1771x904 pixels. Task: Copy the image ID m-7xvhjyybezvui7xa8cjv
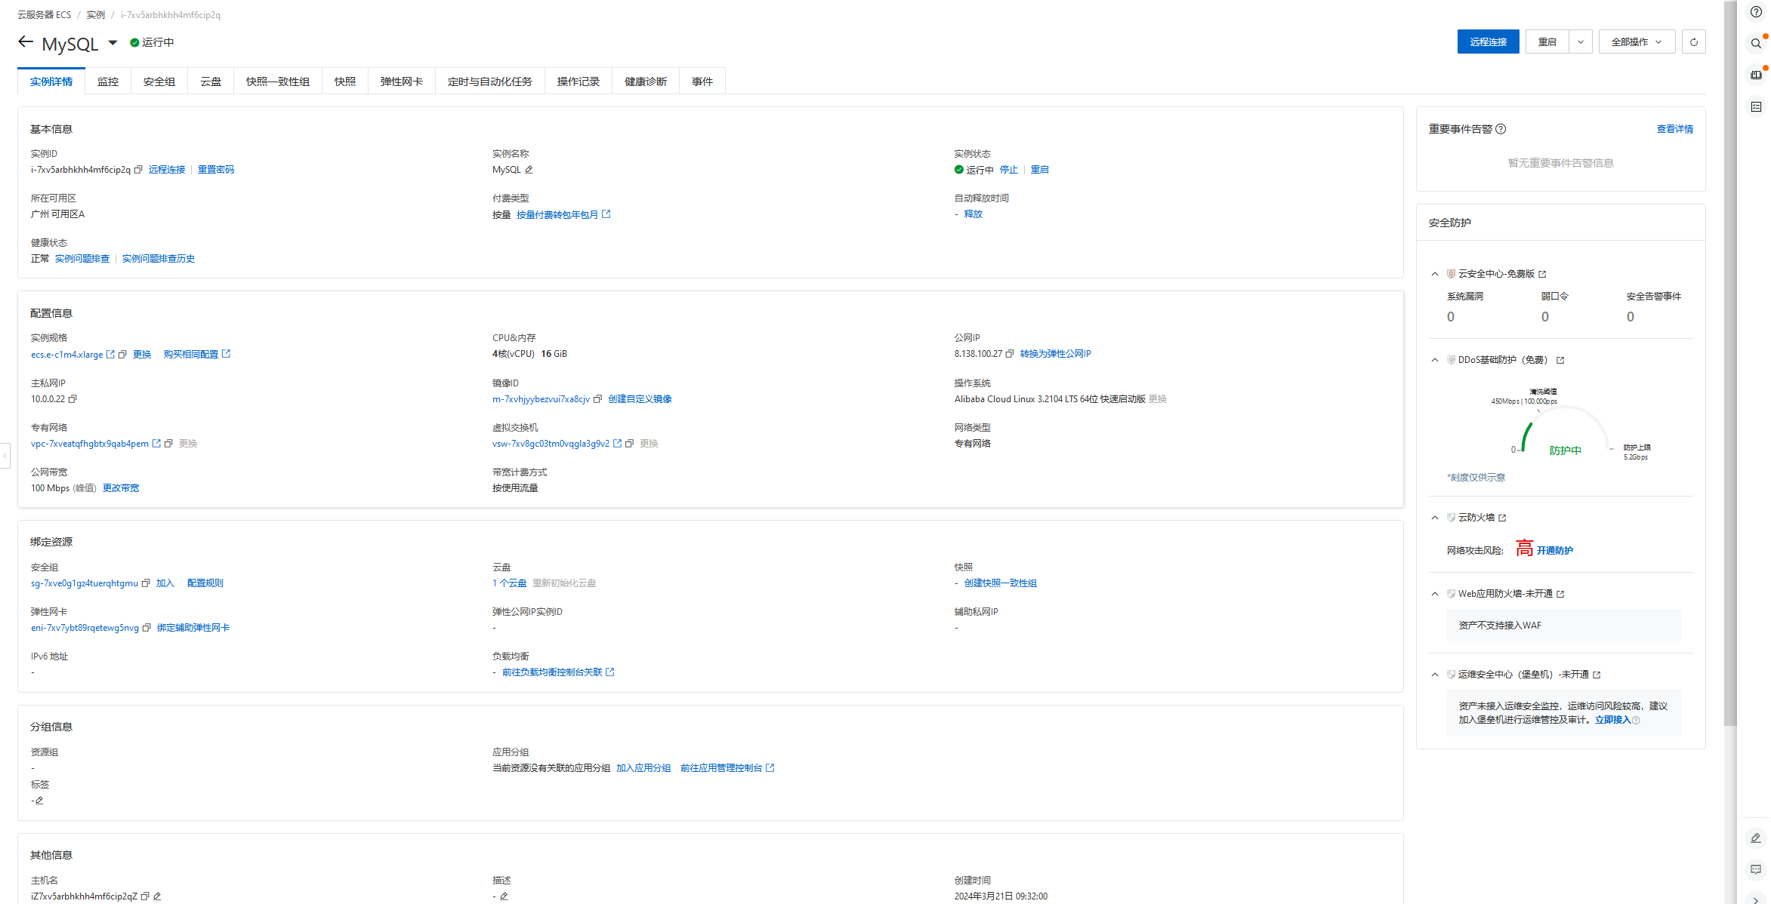(597, 399)
